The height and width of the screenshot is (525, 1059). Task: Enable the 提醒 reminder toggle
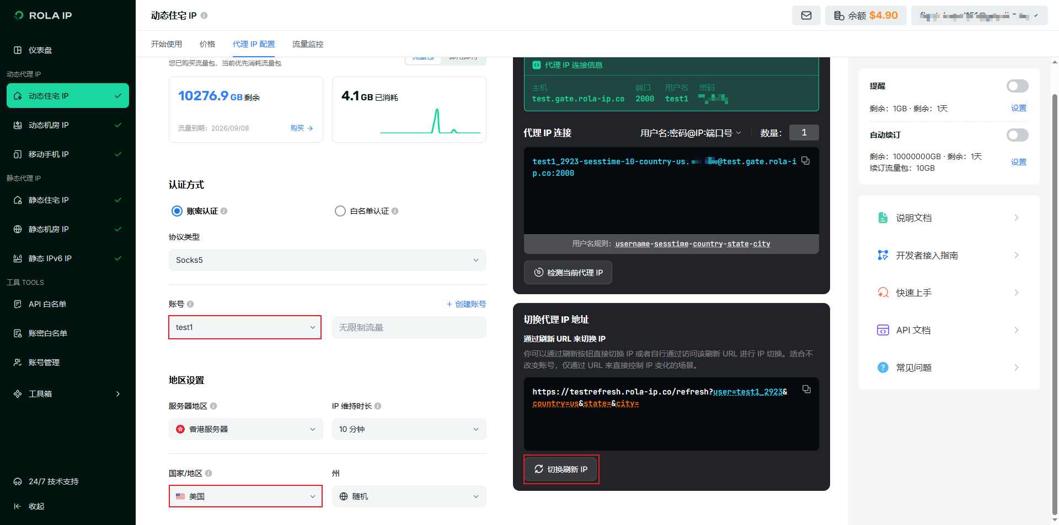(1017, 86)
